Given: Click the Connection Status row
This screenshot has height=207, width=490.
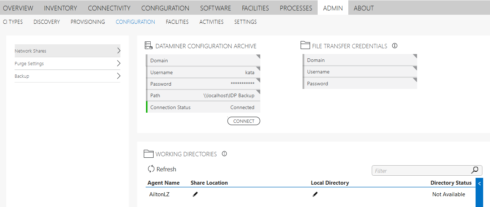Looking at the screenshot, I should [x=203, y=107].
